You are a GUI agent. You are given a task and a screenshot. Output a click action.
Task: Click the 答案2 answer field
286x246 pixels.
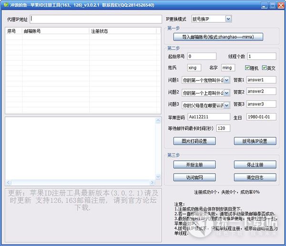coord(261,91)
